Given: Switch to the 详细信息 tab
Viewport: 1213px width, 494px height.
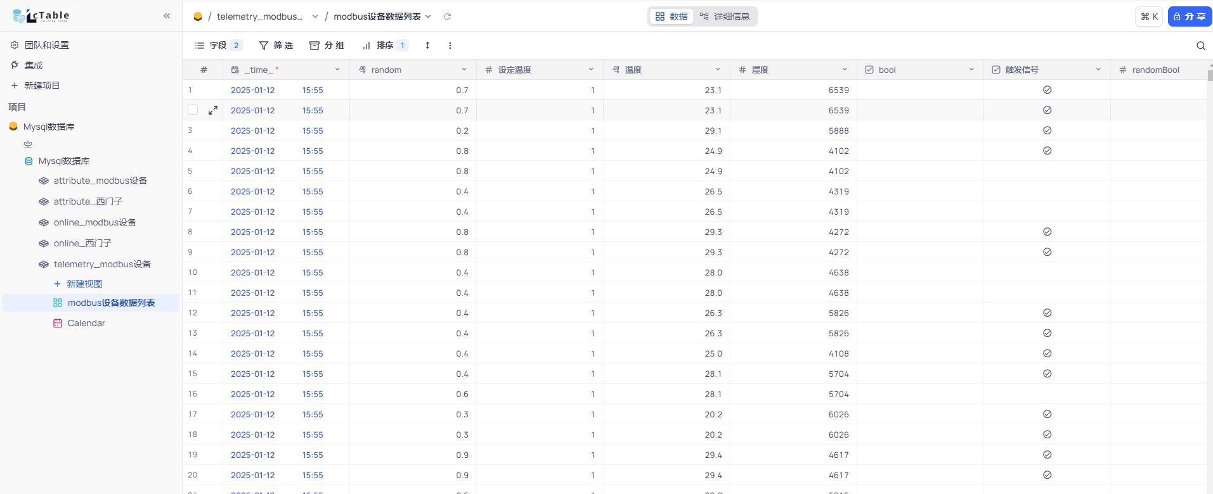Looking at the screenshot, I should pyautogui.click(x=725, y=16).
